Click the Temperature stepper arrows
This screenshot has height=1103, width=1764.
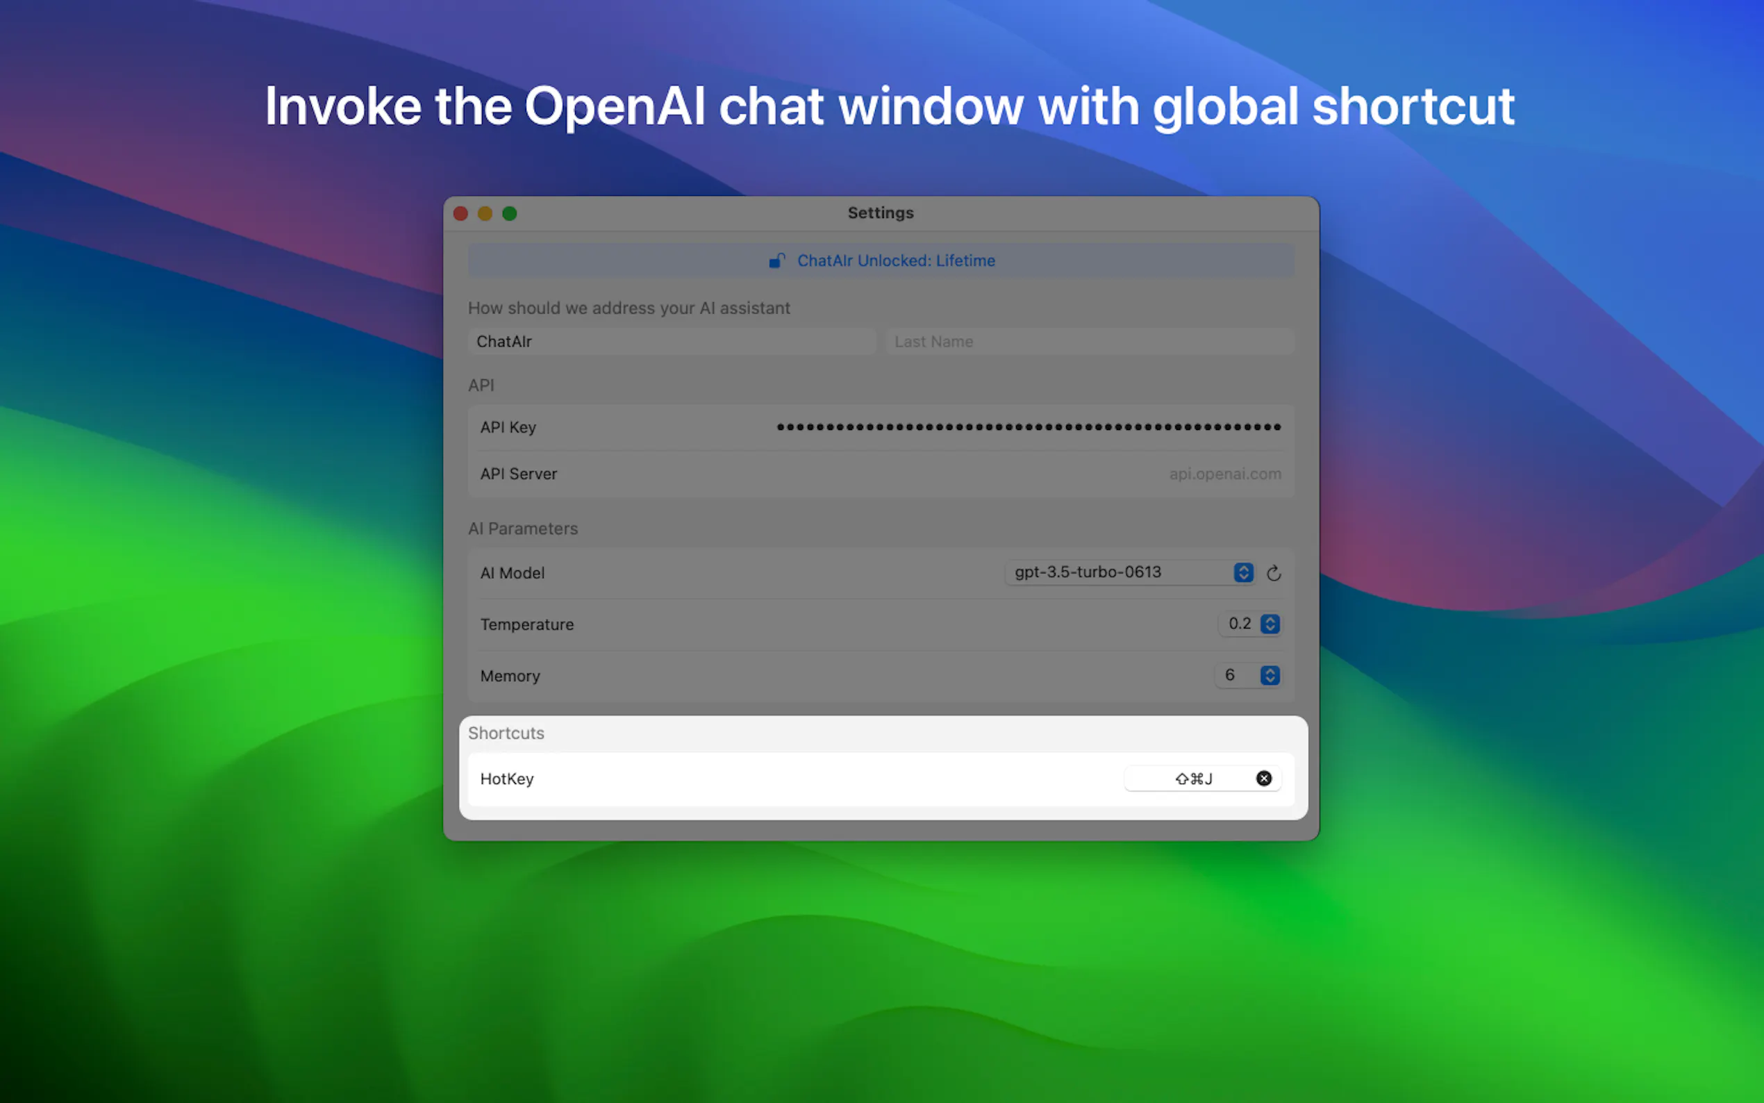pos(1270,624)
